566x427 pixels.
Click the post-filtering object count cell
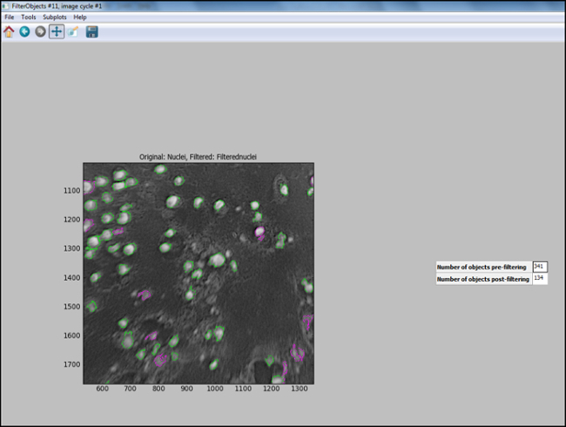[x=540, y=279]
